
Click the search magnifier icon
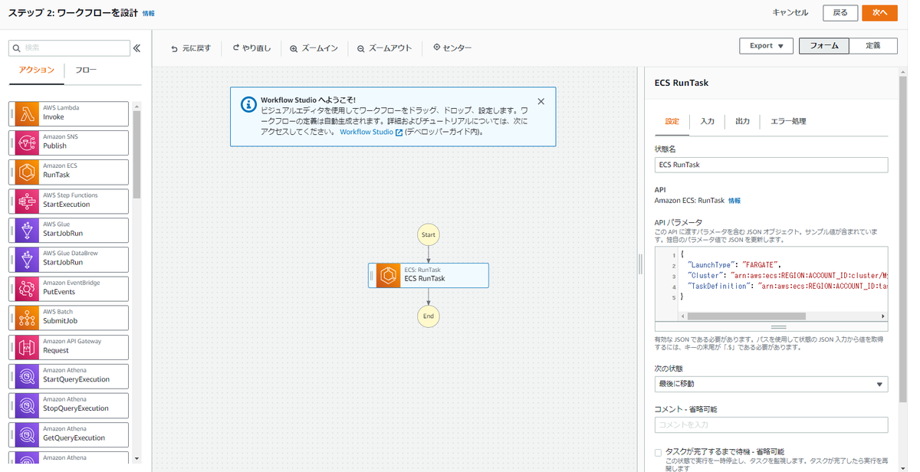(x=17, y=48)
